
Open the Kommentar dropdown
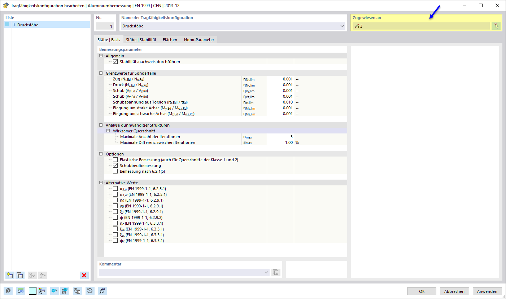point(266,272)
